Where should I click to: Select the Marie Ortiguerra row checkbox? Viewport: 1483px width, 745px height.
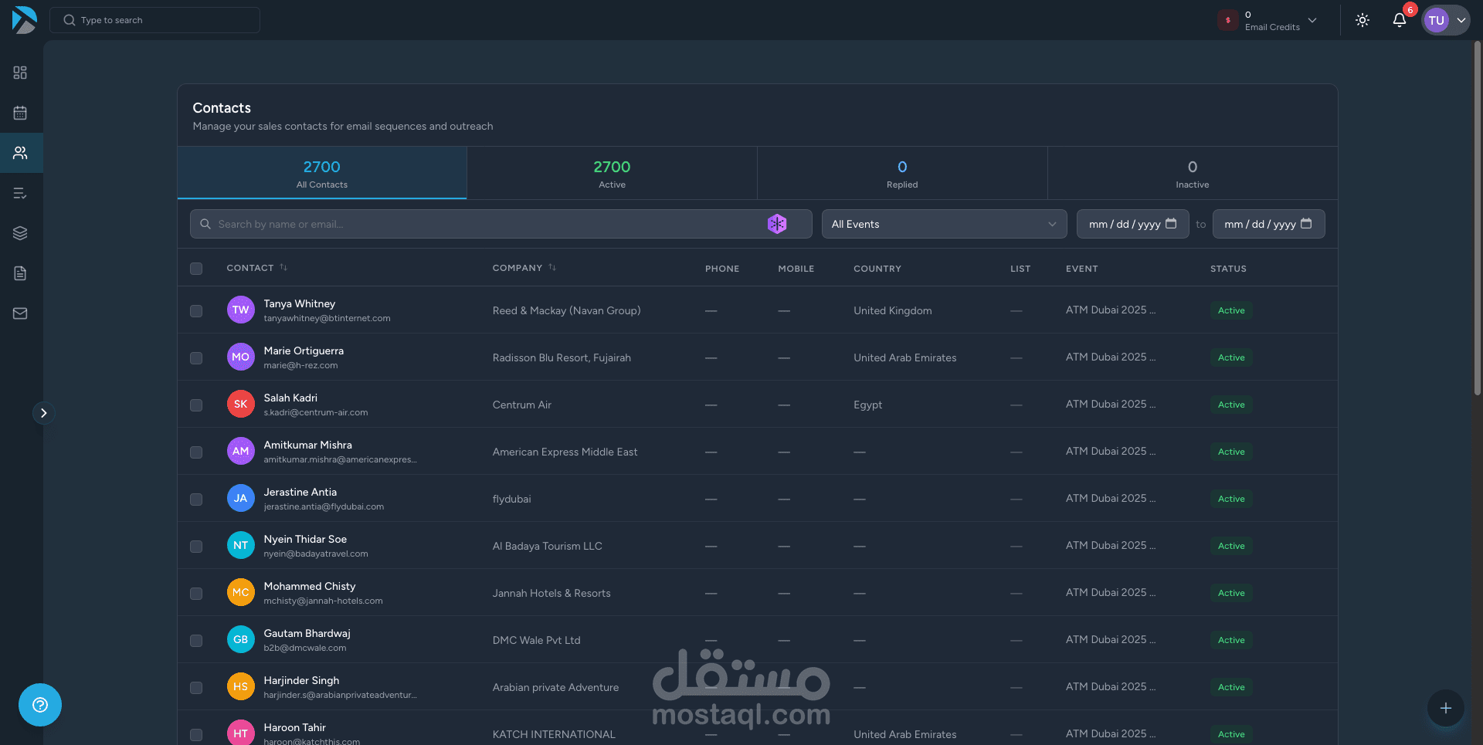click(x=196, y=358)
